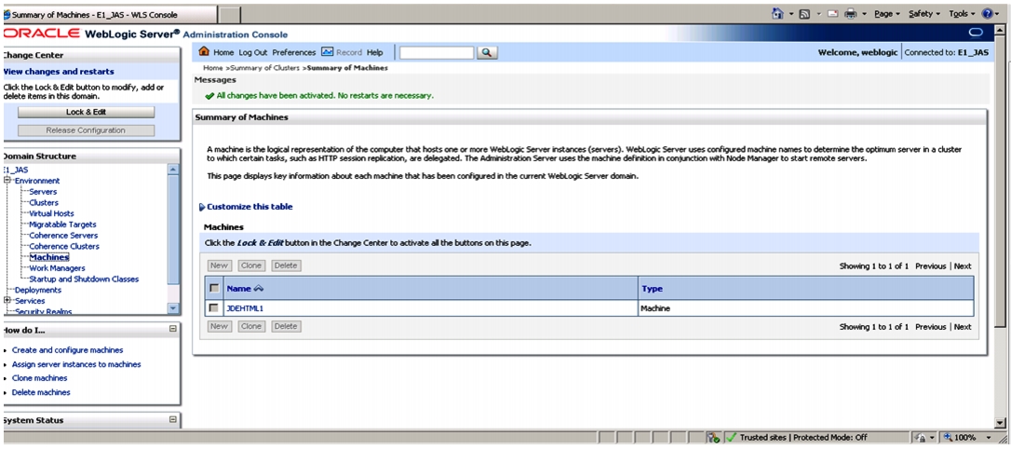The height and width of the screenshot is (463, 1011).
Task: Click the Record icon in console toolbar
Action: tap(327, 52)
